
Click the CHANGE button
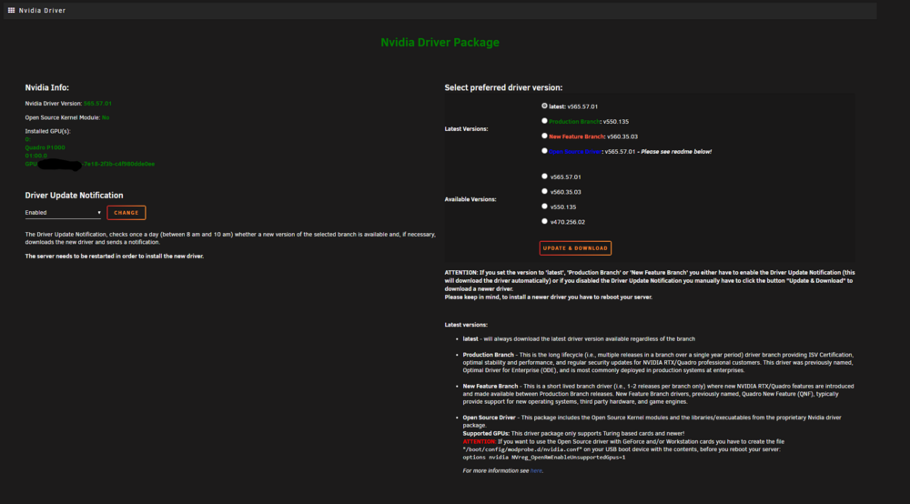126,213
